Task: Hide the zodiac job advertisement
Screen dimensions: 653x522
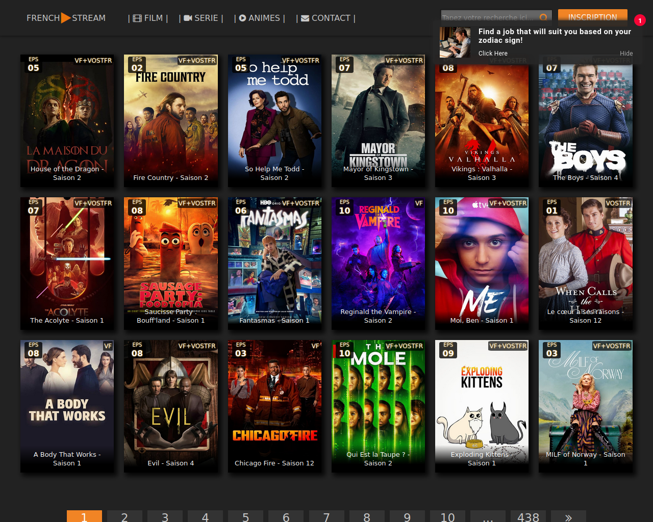Action: (626, 53)
